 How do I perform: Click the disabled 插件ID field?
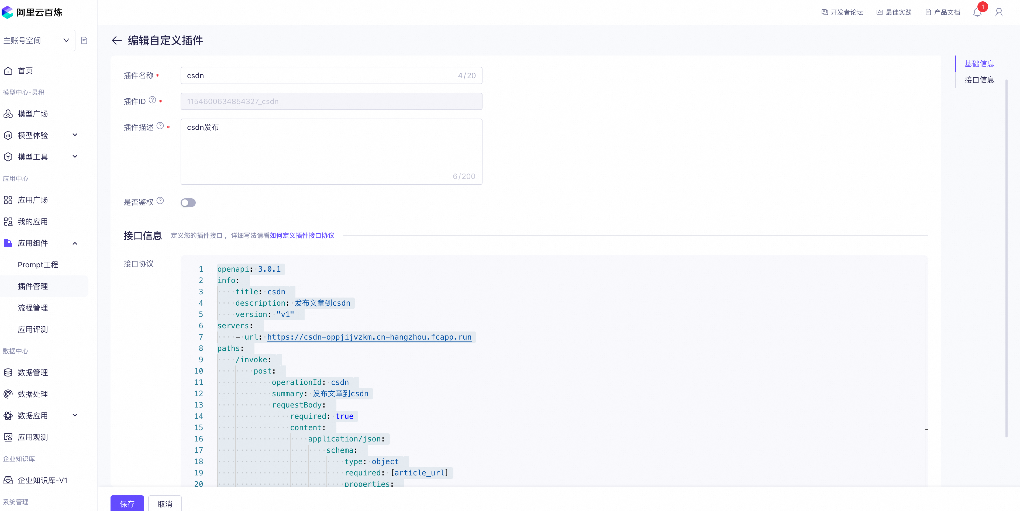click(x=332, y=101)
